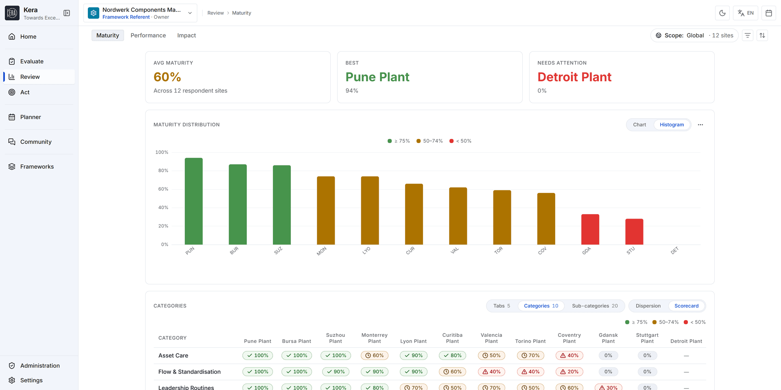Click Review in the breadcrumb
Image resolution: width=781 pixels, height=390 pixels.
point(216,13)
